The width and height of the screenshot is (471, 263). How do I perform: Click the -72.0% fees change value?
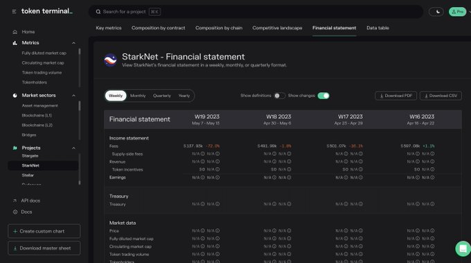213,146
